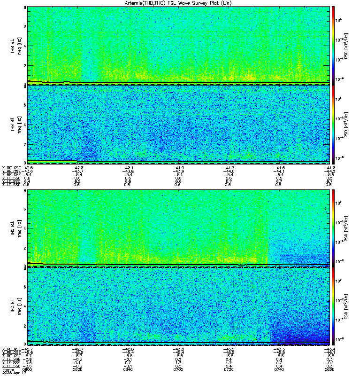Click the THB X position value -41.3

click(329, 168)
